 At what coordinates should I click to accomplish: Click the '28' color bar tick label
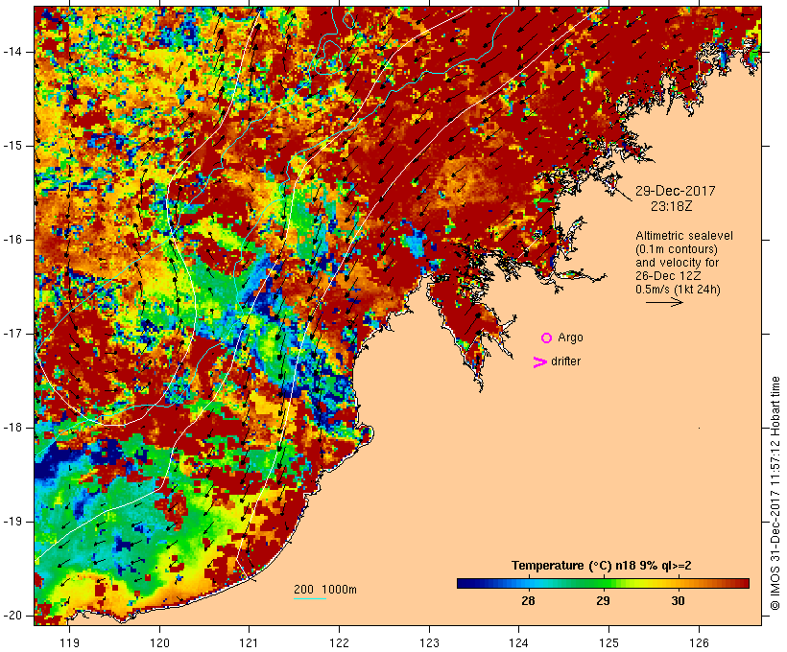coord(528,601)
